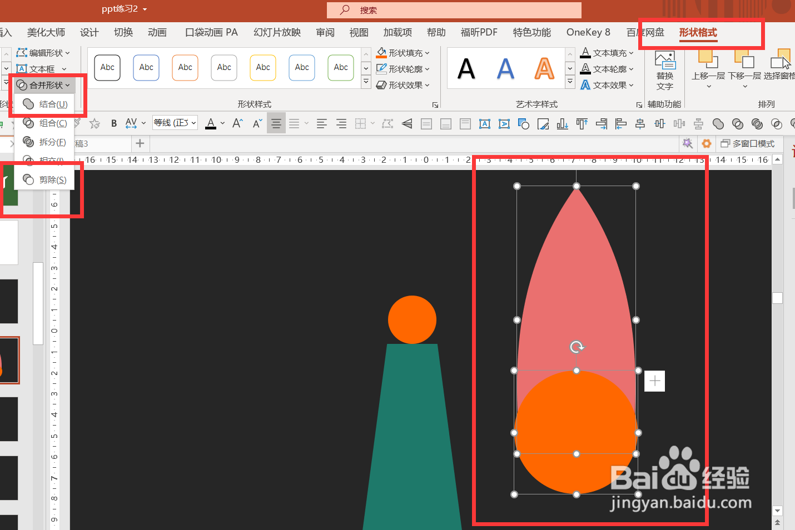Increase the font size
795x530 pixels.
(237, 123)
